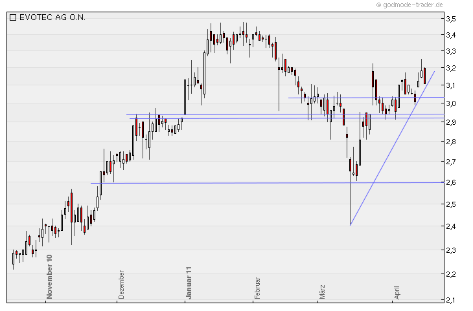Image resolution: width=473 pixels, height=311 pixels.
Task: Toggle the EVOTEC AG O.N. legend checkbox
Action: (x=13, y=17)
